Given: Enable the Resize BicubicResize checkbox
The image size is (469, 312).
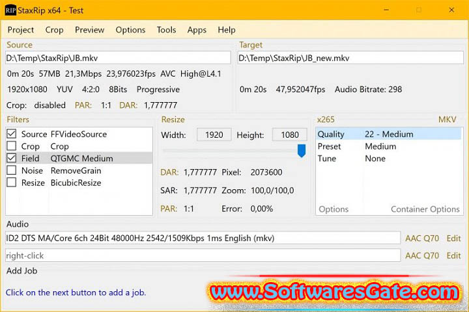Looking at the screenshot, I should (12, 183).
